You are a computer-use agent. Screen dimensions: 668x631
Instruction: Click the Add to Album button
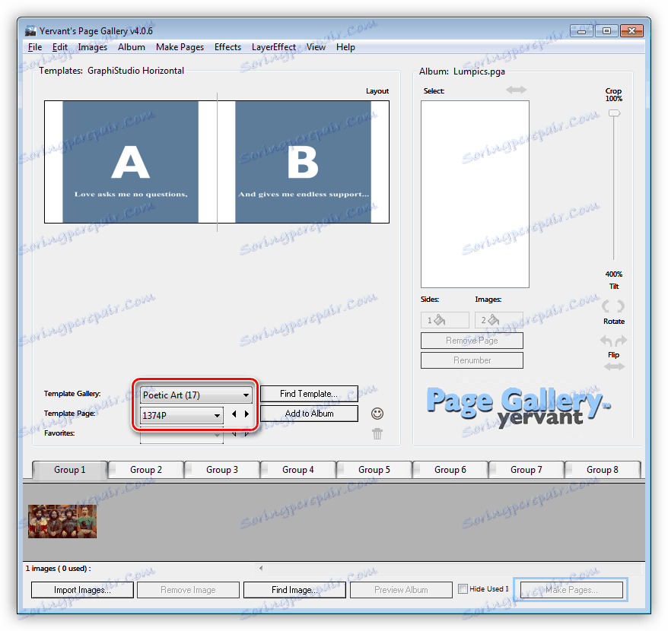309,414
